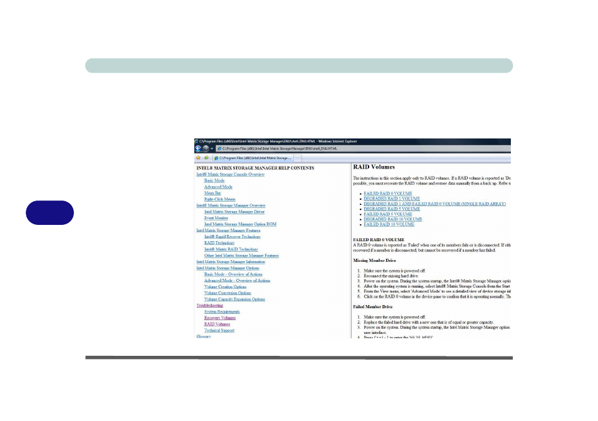This screenshot has width=598, height=421.
Task: Jump to DEGRADED RAID 5 VOLUME link
Action: pos(392,209)
